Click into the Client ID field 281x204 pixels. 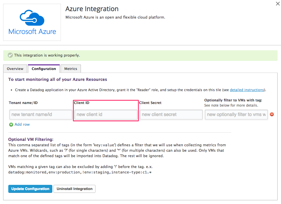(x=106, y=115)
